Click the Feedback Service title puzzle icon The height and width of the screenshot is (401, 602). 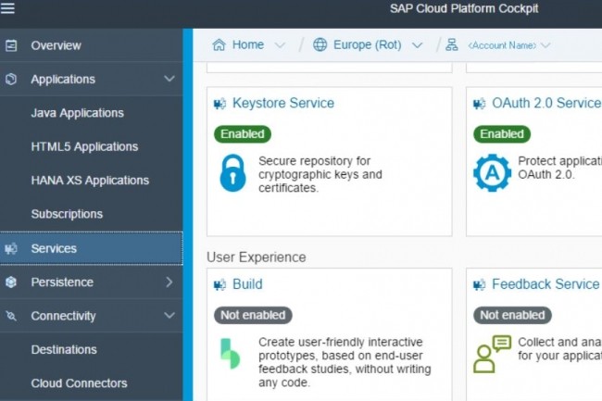(480, 284)
